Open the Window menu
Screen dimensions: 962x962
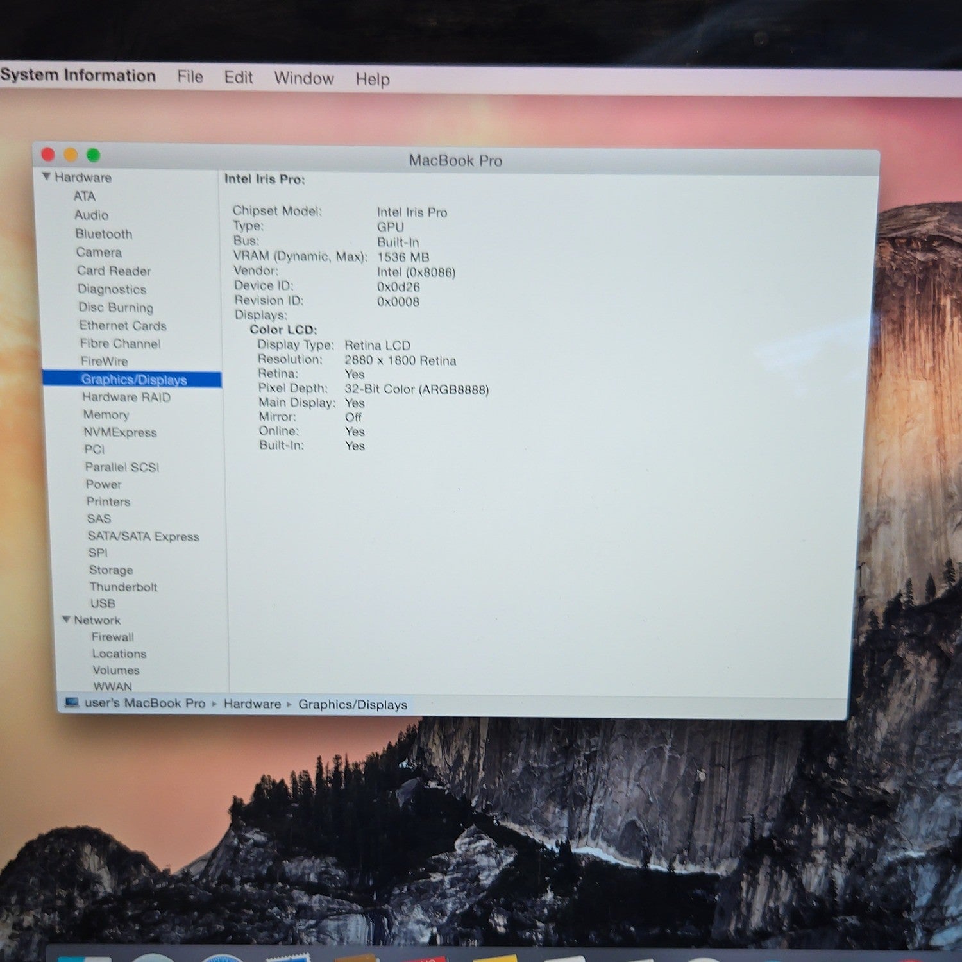tap(304, 78)
